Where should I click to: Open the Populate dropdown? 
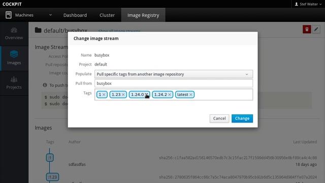[x=174, y=74]
